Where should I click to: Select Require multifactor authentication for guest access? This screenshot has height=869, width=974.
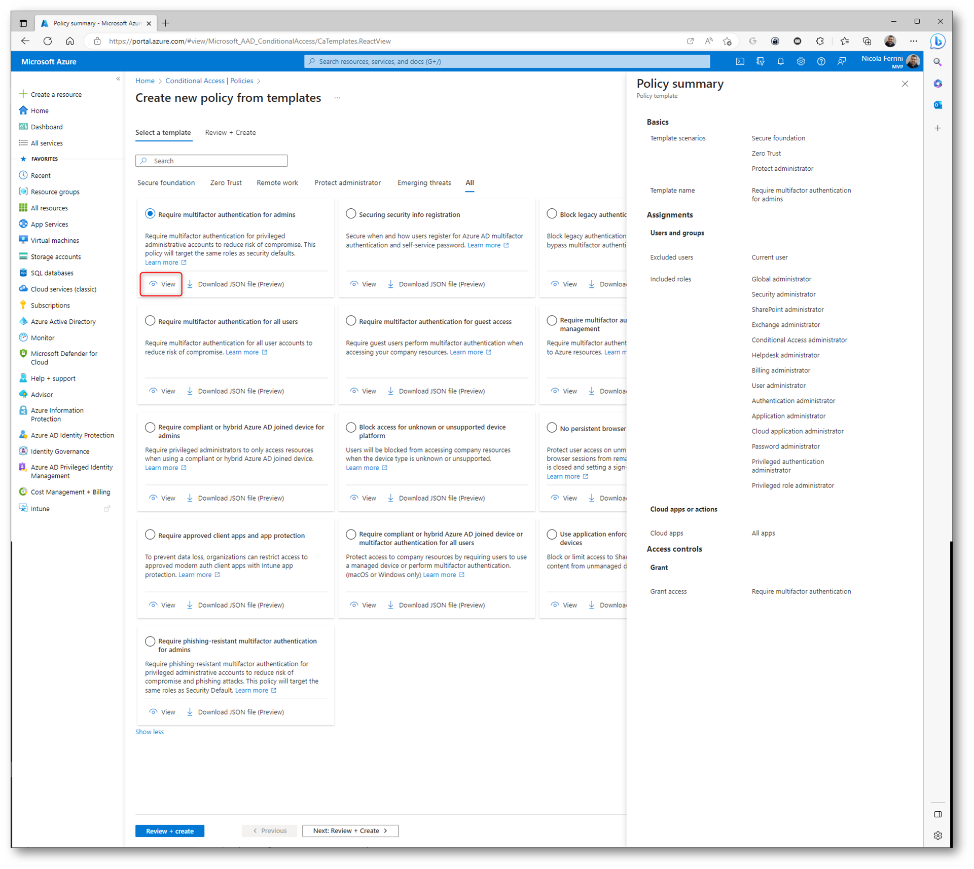click(x=351, y=321)
